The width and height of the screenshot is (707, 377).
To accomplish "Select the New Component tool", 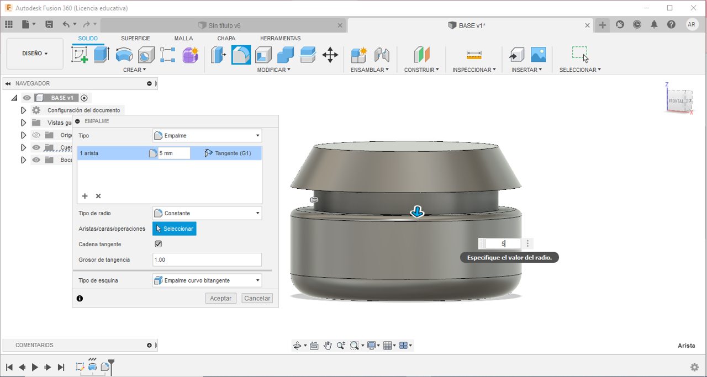I will pos(359,55).
